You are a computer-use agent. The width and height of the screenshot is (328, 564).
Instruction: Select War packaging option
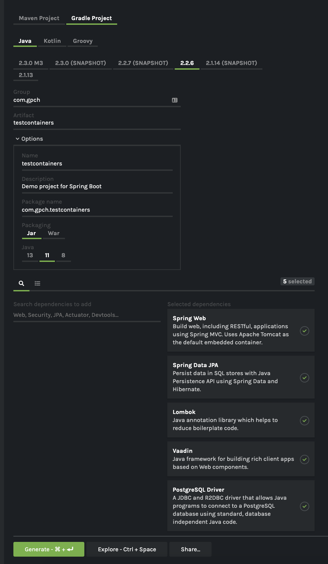coord(54,233)
